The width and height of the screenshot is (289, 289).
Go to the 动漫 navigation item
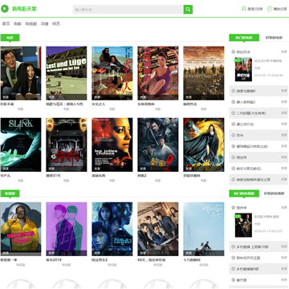point(44,24)
